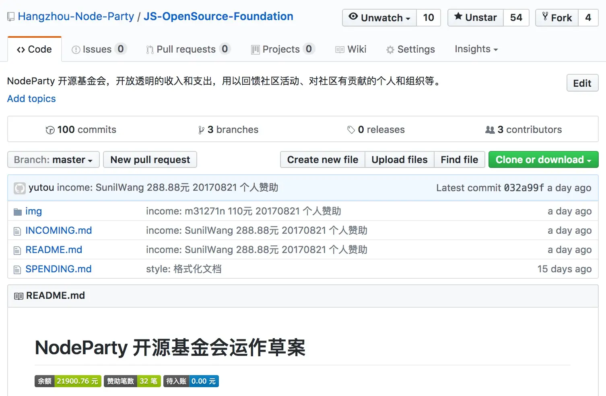View the 0 releases page
The image size is (606, 396).
click(x=376, y=129)
